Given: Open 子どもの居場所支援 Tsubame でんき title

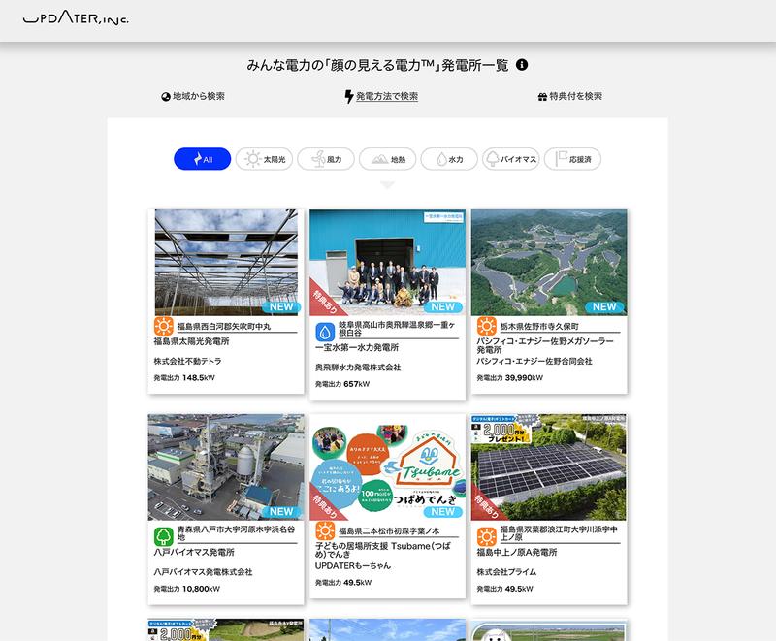Looking at the screenshot, I should tap(383, 550).
